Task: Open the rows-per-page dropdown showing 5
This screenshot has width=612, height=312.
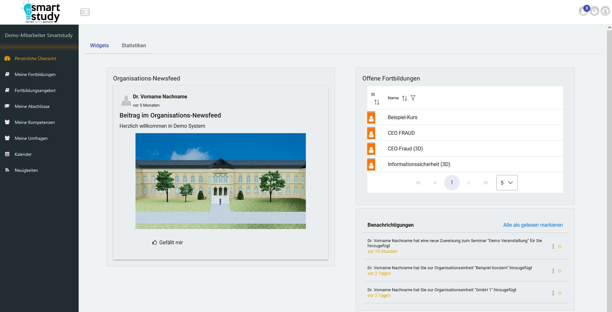Action: (507, 183)
